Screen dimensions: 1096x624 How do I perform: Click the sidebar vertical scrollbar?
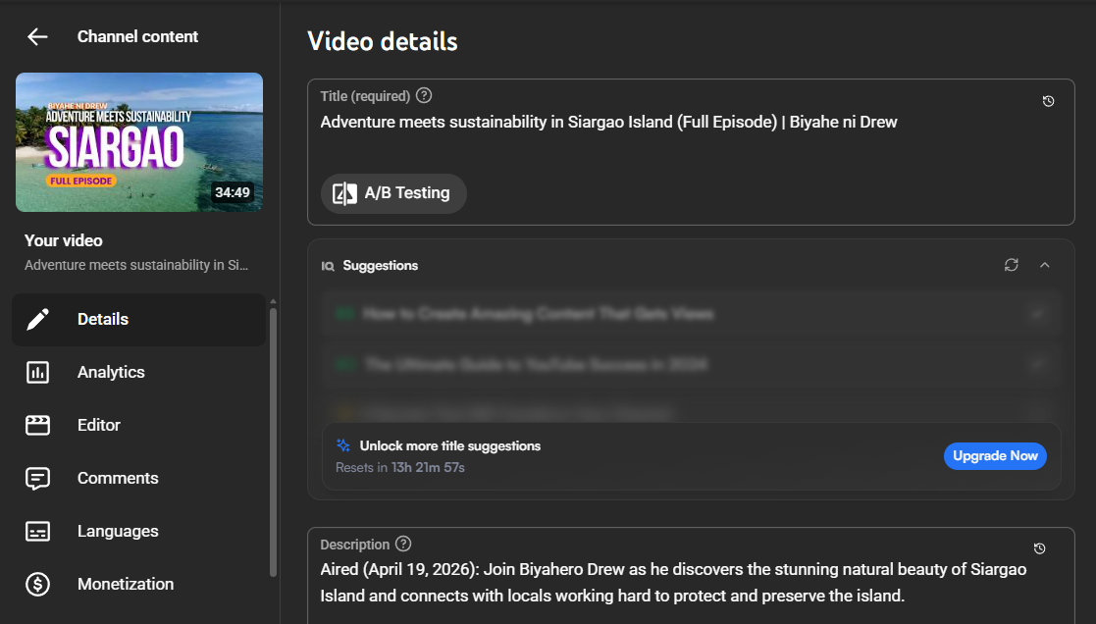coord(274,442)
